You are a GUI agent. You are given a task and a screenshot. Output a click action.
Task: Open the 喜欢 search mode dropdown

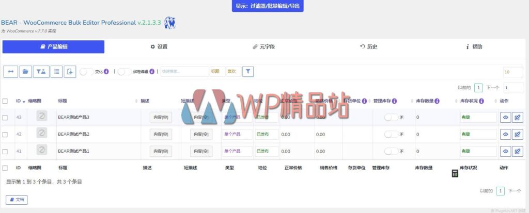234,72
